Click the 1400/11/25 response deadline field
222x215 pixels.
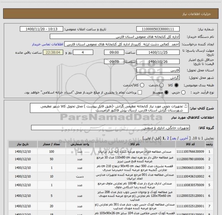pos(158,52)
